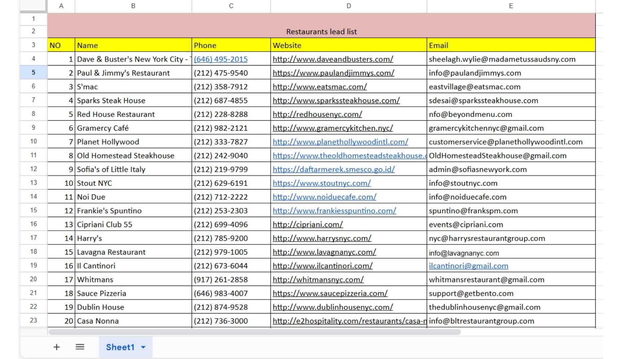The height and width of the screenshot is (359, 639).
Task: Click the select-all corner box
Action: click(33, 6)
